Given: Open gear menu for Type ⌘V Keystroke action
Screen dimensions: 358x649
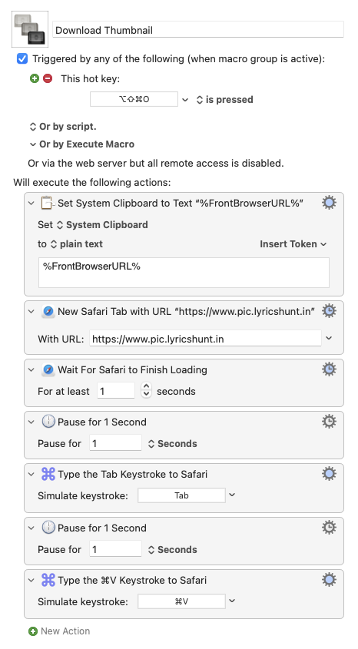Looking at the screenshot, I should [329, 580].
